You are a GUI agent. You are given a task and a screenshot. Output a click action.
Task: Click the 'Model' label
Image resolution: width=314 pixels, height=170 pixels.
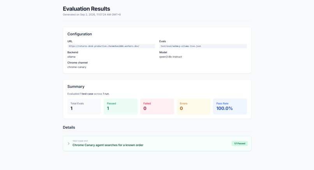[163, 53]
